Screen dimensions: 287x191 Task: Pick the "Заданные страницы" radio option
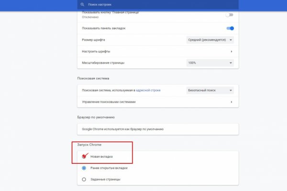pyautogui.click(x=84, y=179)
